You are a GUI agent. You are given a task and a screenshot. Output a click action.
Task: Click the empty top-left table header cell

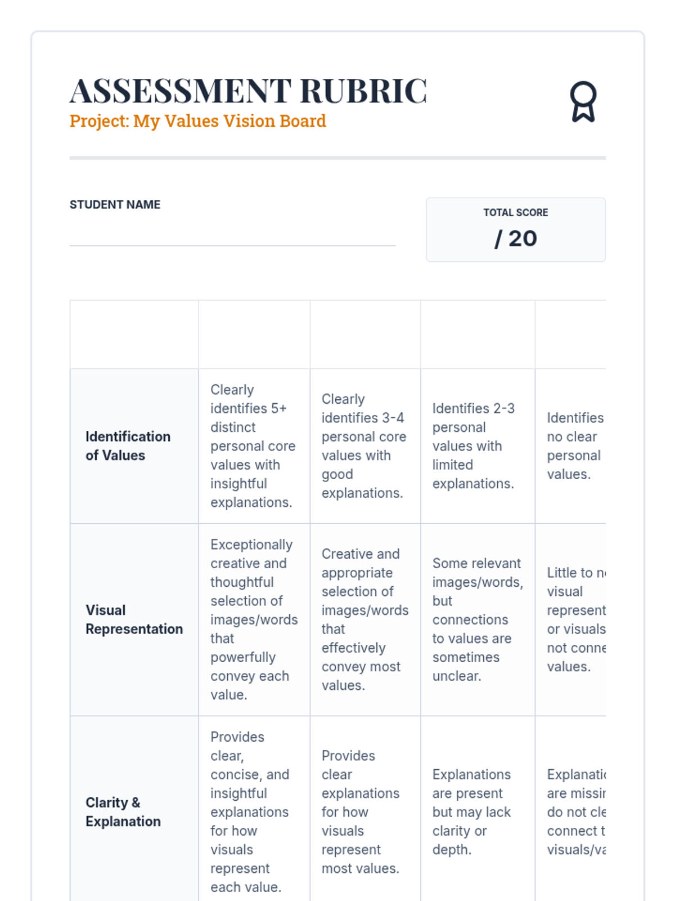pyautogui.click(x=134, y=334)
